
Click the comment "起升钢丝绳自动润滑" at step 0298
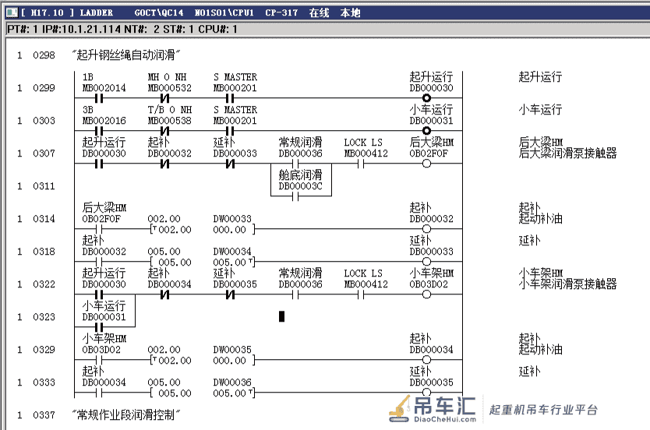pyautogui.click(x=126, y=55)
